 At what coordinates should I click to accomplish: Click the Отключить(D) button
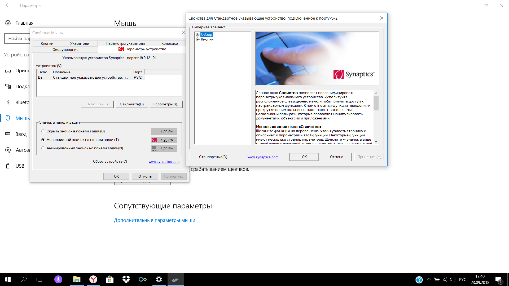132,104
